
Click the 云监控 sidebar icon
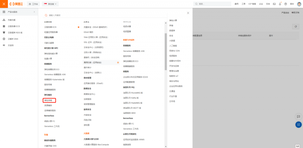pos(4,45)
